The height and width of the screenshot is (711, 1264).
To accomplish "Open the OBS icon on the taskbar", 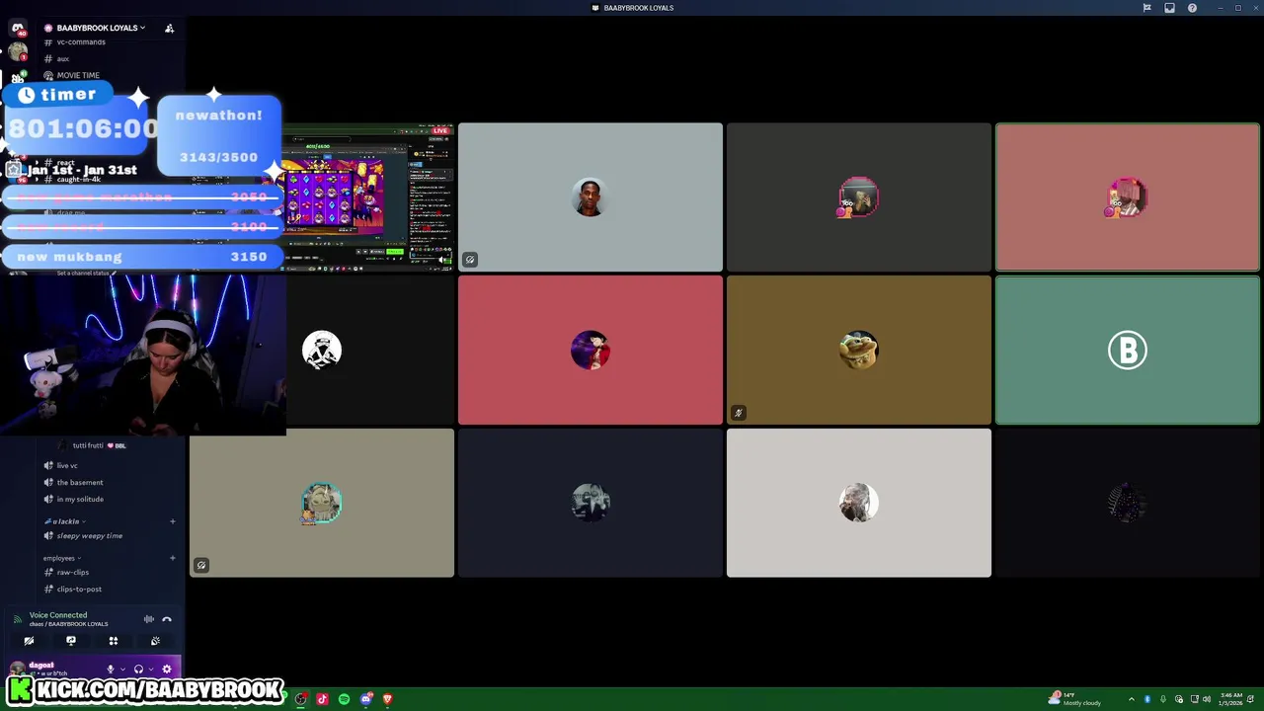I will [x=301, y=699].
